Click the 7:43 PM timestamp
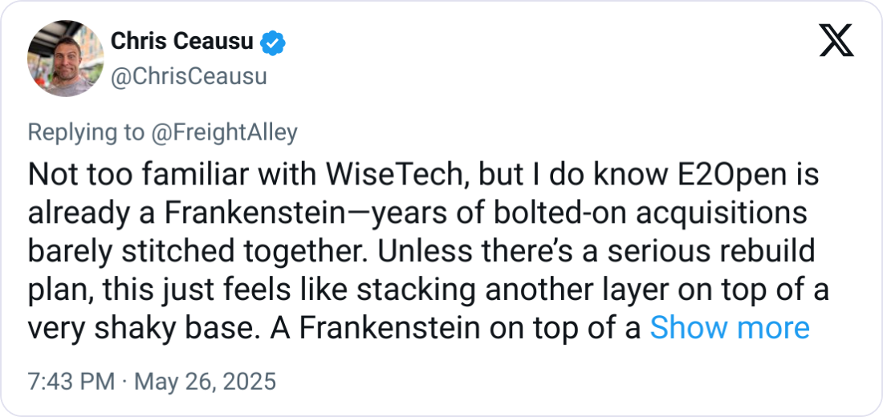This screenshot has height=417, width=883. (71, 382)
